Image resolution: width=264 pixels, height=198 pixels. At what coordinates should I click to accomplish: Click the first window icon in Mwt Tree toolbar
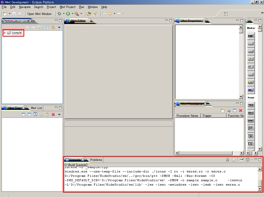tap(23, 115)
